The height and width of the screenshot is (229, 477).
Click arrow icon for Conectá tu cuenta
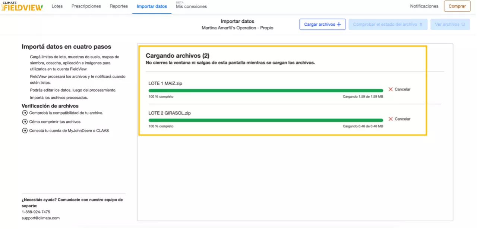25,131
